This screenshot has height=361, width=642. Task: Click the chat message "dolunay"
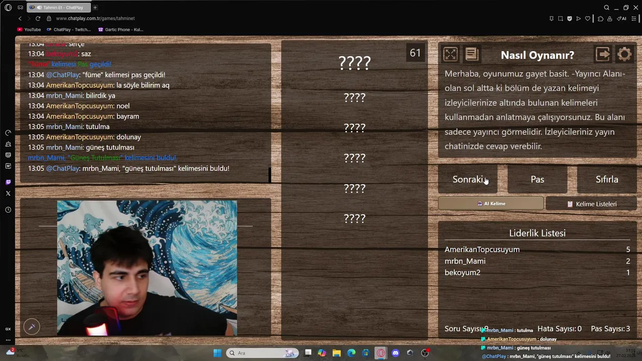128,137
